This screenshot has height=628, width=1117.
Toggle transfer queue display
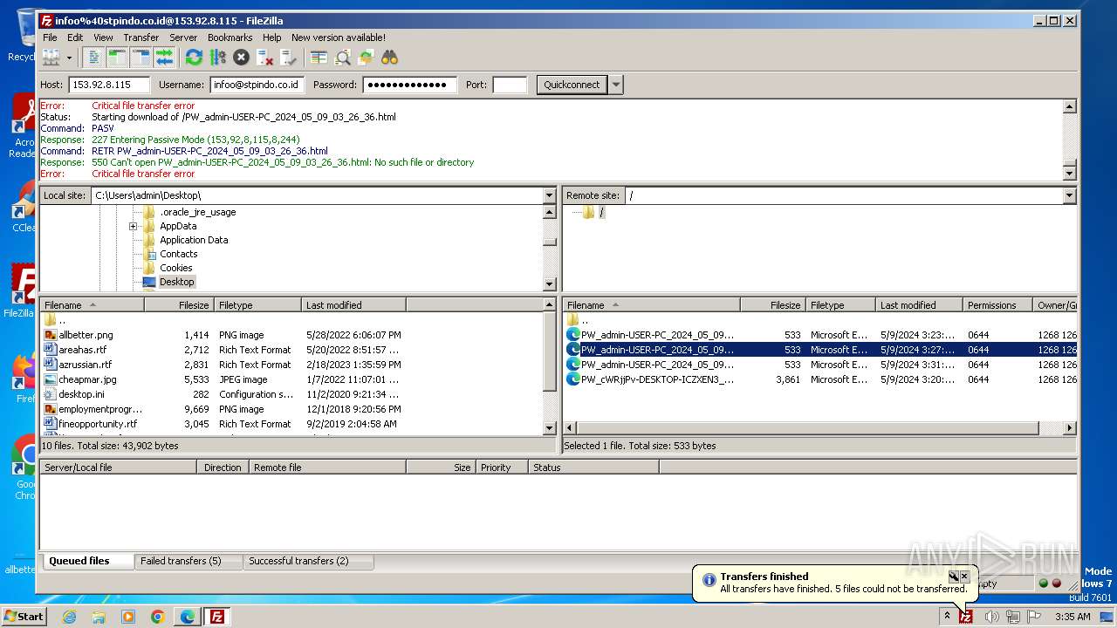coord(164,58)
